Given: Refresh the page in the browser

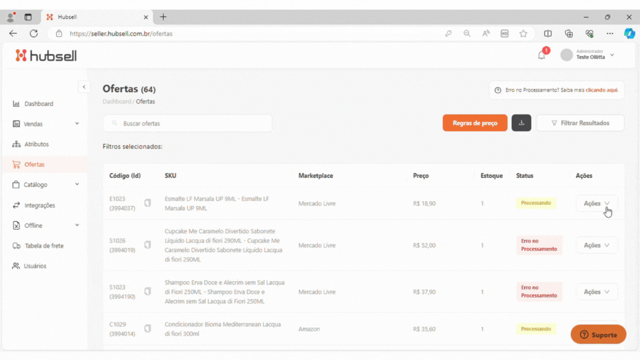Looking at the screenshot, I should pos(34,33).
